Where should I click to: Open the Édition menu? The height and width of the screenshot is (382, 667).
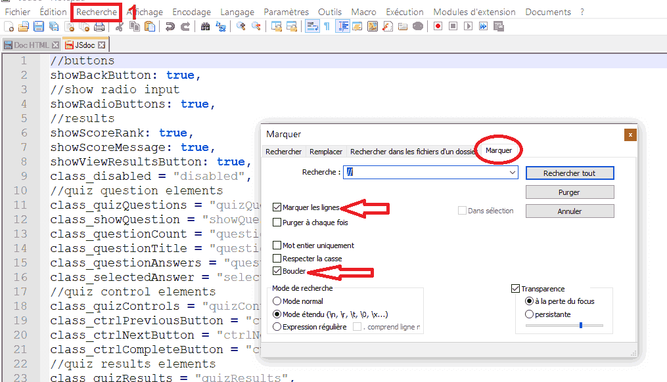pos(53,12)
